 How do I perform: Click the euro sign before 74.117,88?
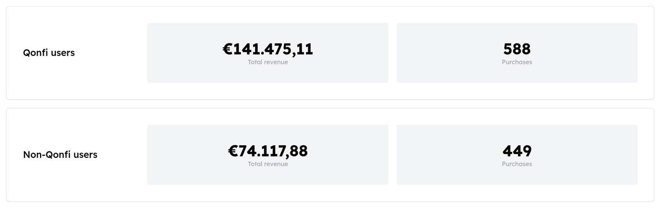(x=233, y=152)
